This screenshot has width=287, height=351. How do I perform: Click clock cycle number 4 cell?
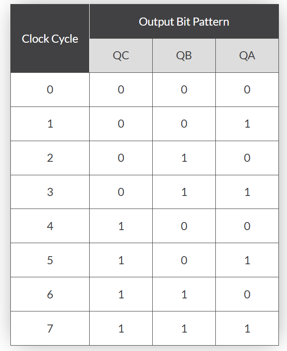click(x=50, y=226)
